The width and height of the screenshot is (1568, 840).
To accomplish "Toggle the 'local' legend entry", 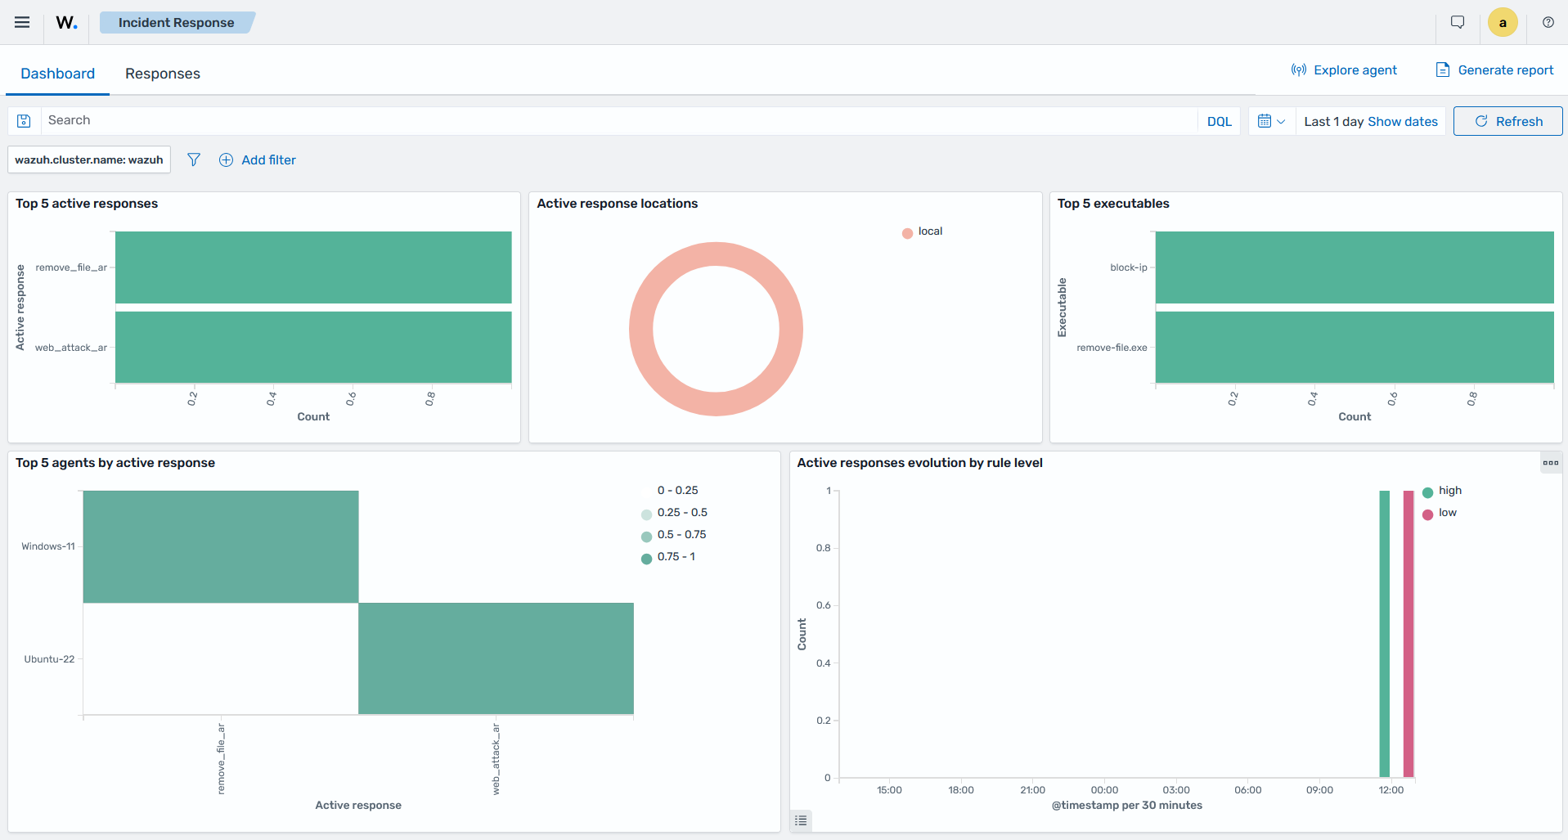I will (x=923, y=231).
